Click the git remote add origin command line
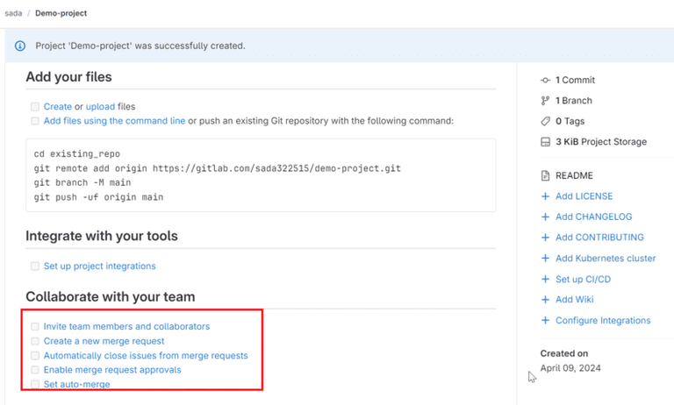The image size is (674, 405). click(x=217, y=168)
